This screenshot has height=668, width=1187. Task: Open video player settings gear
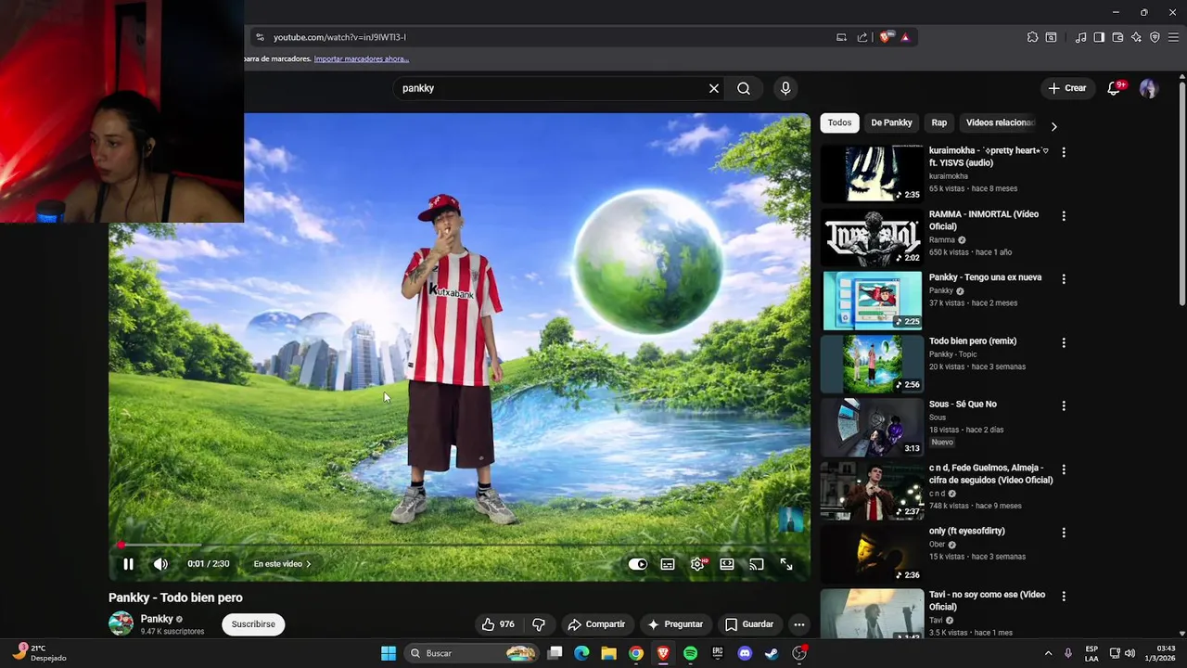click(697, 564)
